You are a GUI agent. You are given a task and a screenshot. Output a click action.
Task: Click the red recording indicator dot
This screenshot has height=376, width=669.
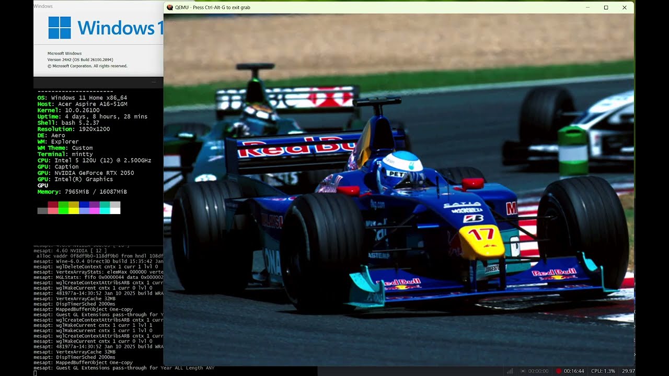(x=559, y=371)
